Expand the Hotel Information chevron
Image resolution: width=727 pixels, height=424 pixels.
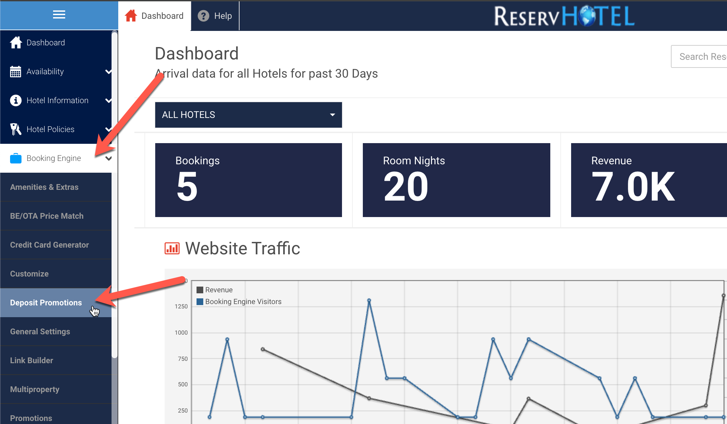pyautogui.click(x=108, y=100)
